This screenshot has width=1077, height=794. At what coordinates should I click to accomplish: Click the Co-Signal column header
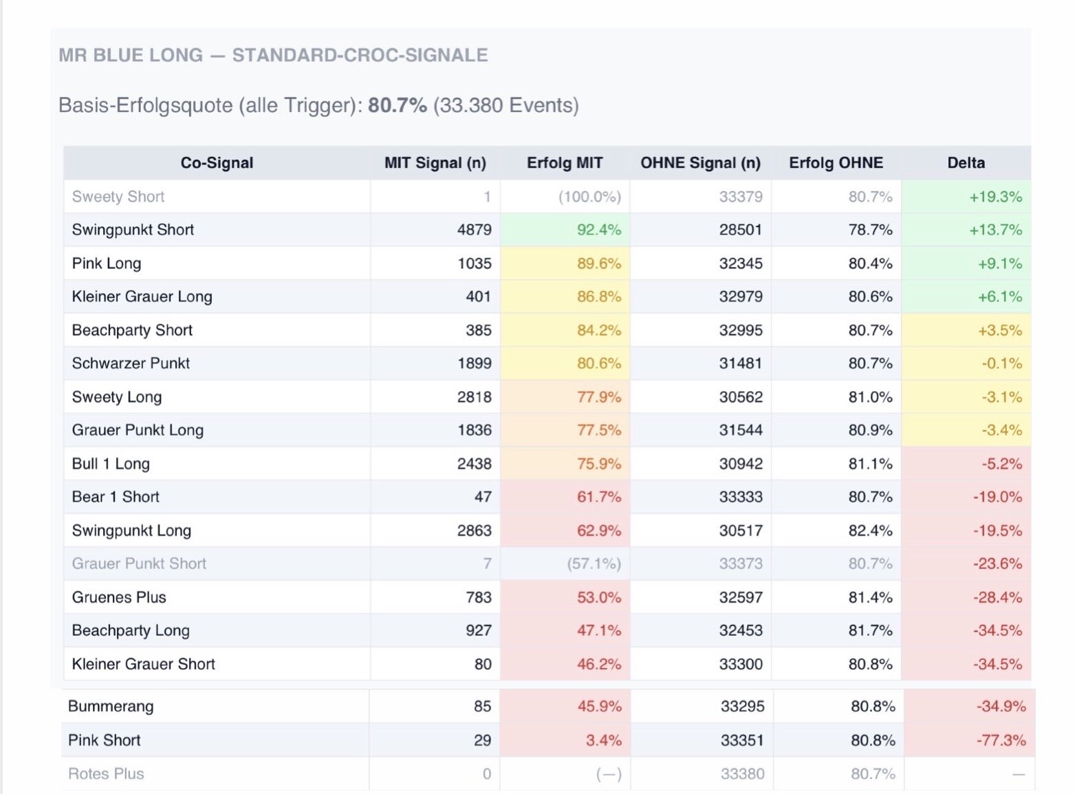pyautogui.click(x=217, y=163)
